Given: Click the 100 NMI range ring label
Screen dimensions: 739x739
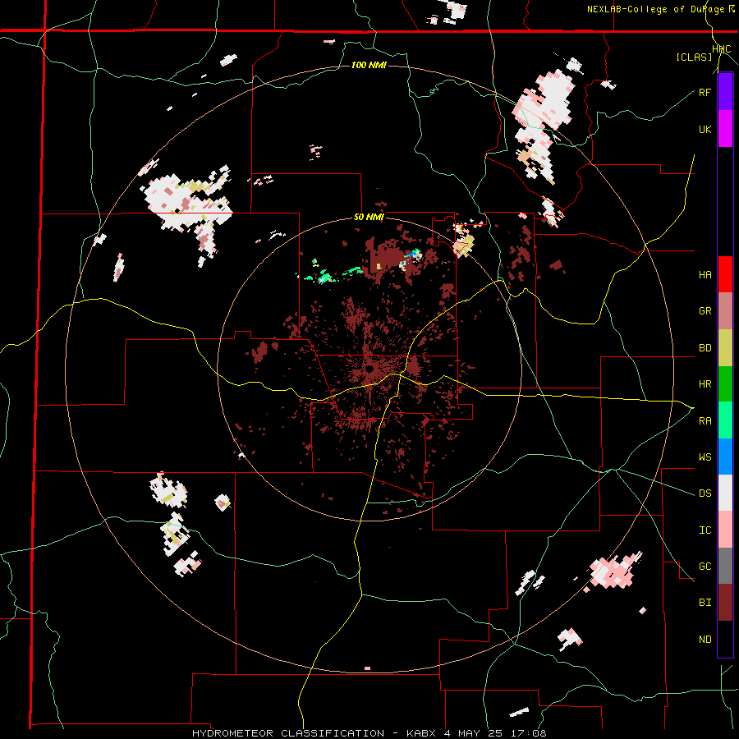Looking at the screenshot, I should click(x=369, y=65).
